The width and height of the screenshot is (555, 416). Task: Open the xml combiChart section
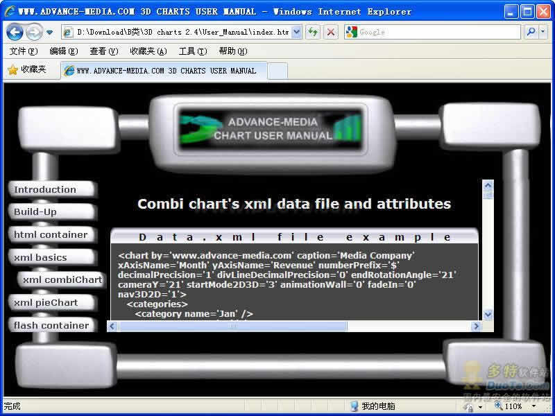coord(62,280)
